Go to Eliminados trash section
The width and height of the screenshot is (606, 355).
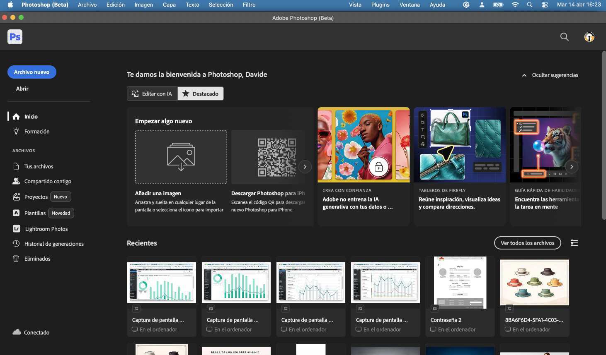coord(37,259)
